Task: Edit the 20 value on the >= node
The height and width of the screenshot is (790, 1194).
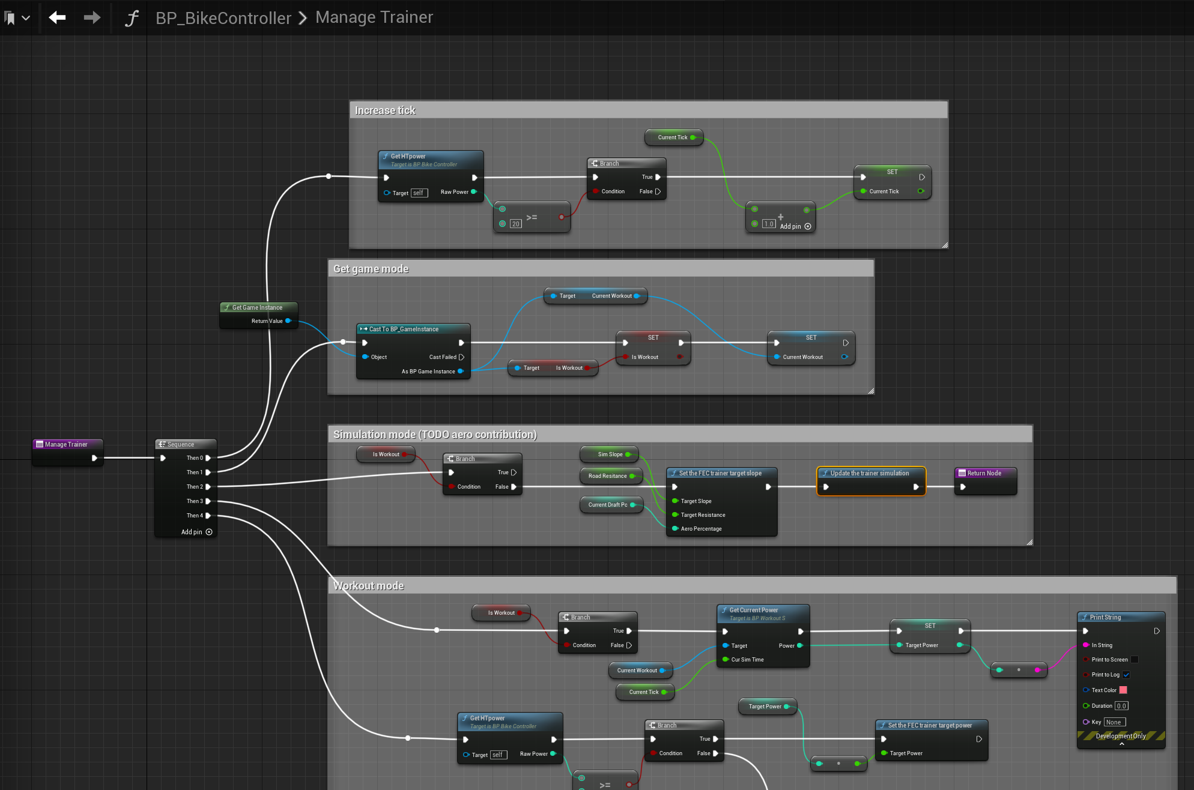Action: (x=515, y=224)
